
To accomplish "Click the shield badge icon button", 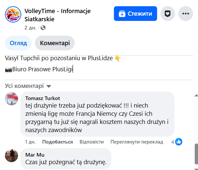I will pos(168,14).
